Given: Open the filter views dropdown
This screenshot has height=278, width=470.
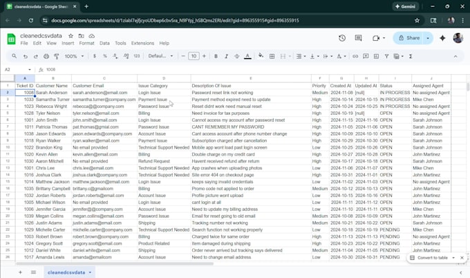Looking at the screenshot, I should [x=398, y=56].
